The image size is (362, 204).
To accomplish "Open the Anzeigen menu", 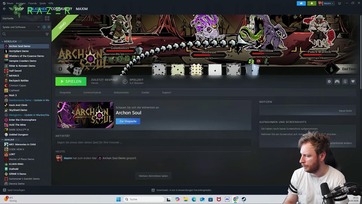I will click(21, 3).
